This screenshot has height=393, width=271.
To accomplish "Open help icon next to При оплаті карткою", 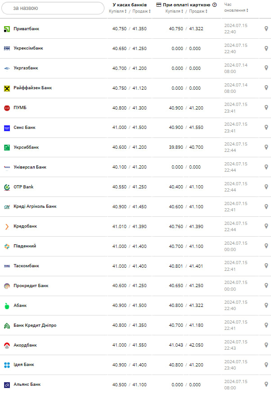I will click(214, 5).
